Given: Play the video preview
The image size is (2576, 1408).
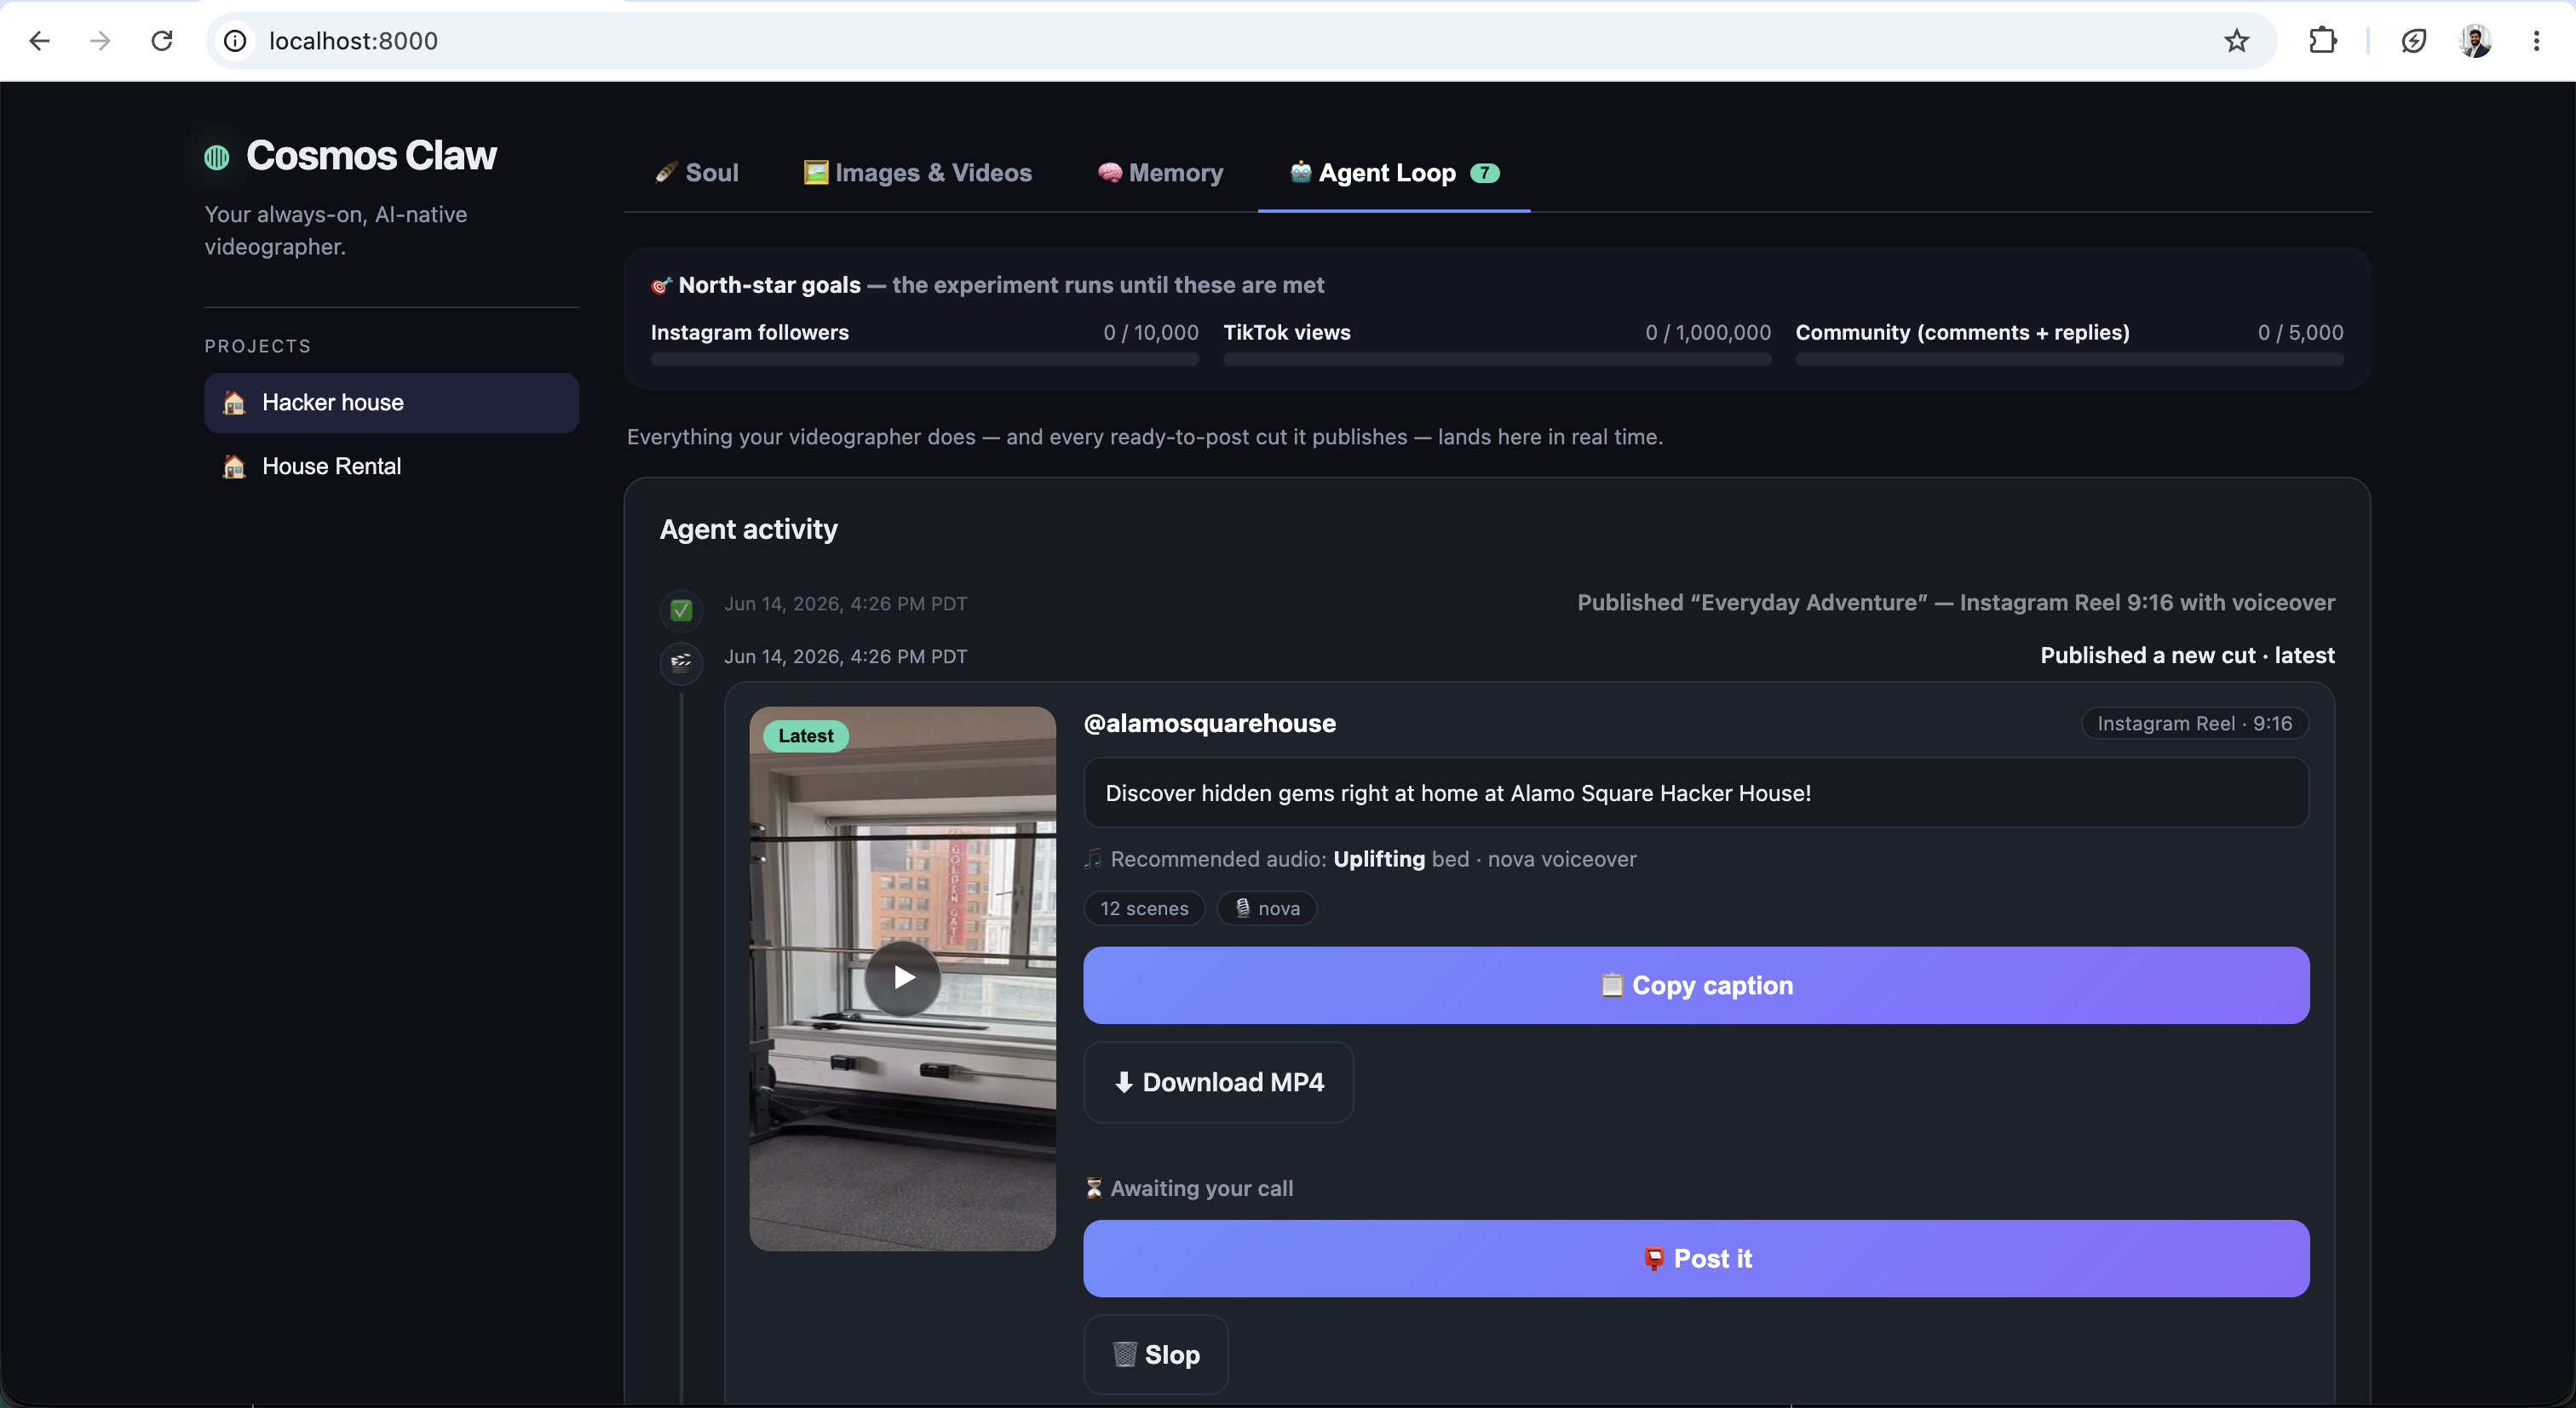Looking at the screenshot, I should tap(903, 977).
